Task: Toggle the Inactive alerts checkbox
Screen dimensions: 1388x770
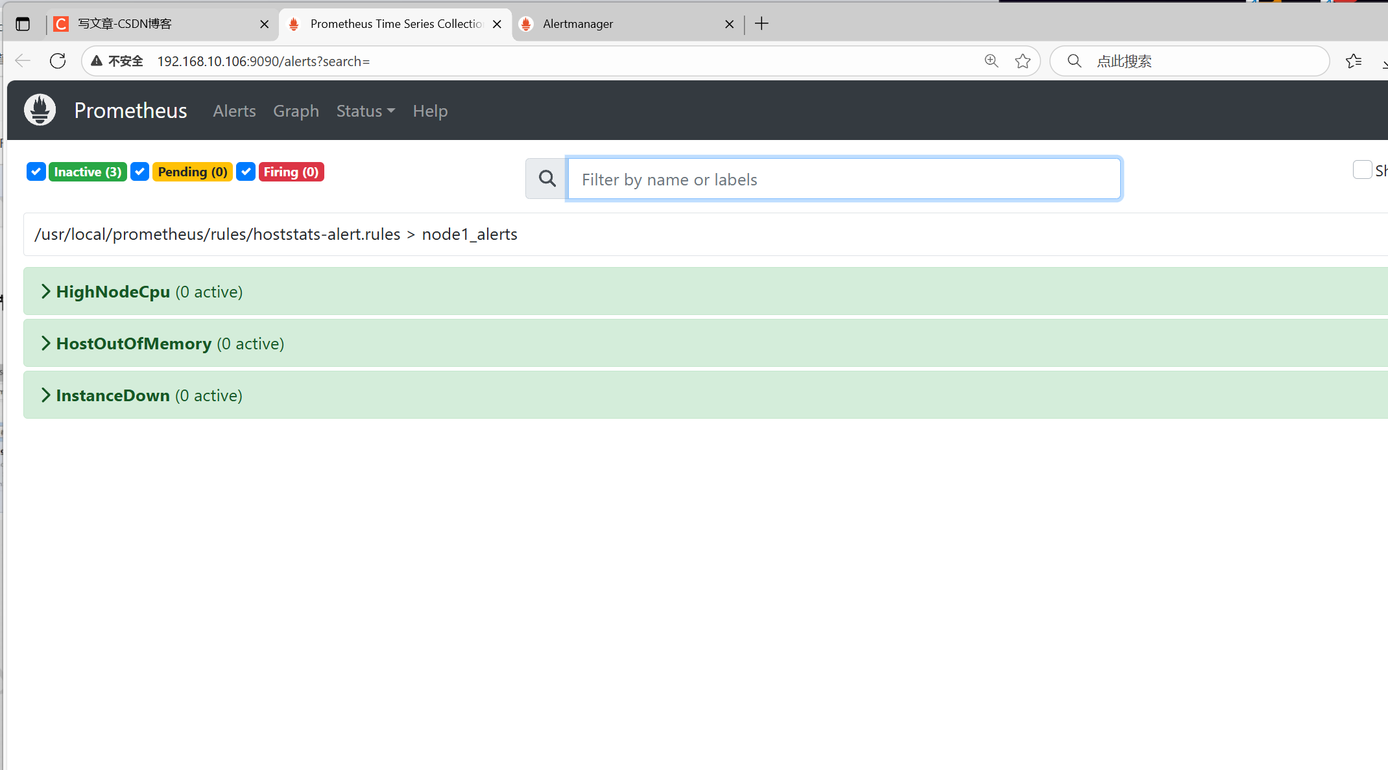Action: (36, 172)
